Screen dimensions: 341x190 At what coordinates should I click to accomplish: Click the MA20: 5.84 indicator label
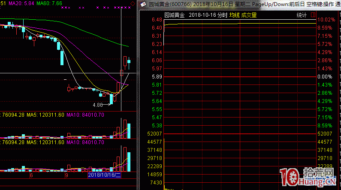[21, 3]
